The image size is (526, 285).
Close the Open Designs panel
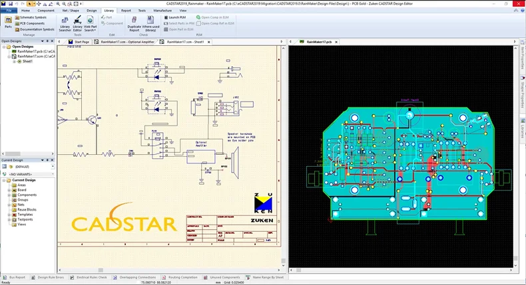[x=52, y=41]
